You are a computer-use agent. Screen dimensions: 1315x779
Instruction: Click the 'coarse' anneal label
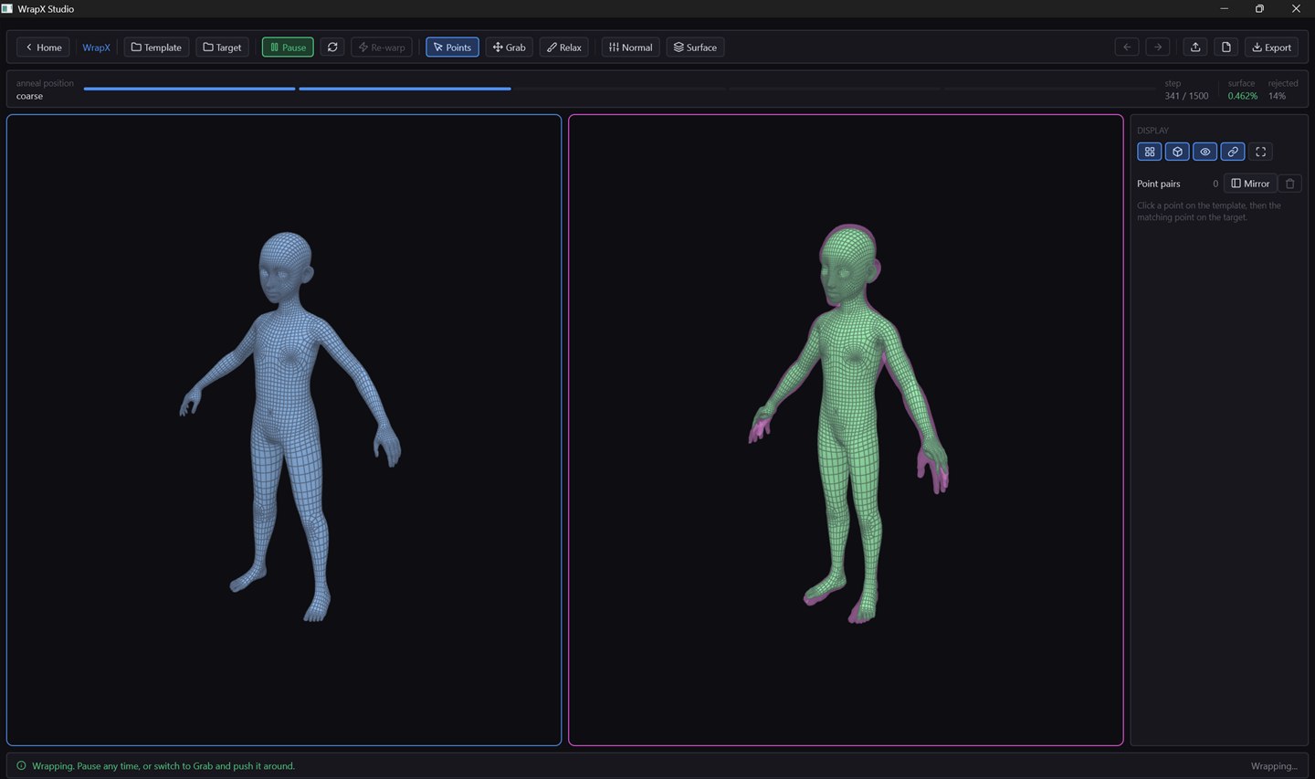point(29,96)
